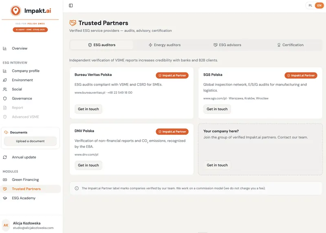Viewport: 326px width, 233px height.
Task: Click the handshake icon on ESG advisors tab
Action: (x=216, y=45)
